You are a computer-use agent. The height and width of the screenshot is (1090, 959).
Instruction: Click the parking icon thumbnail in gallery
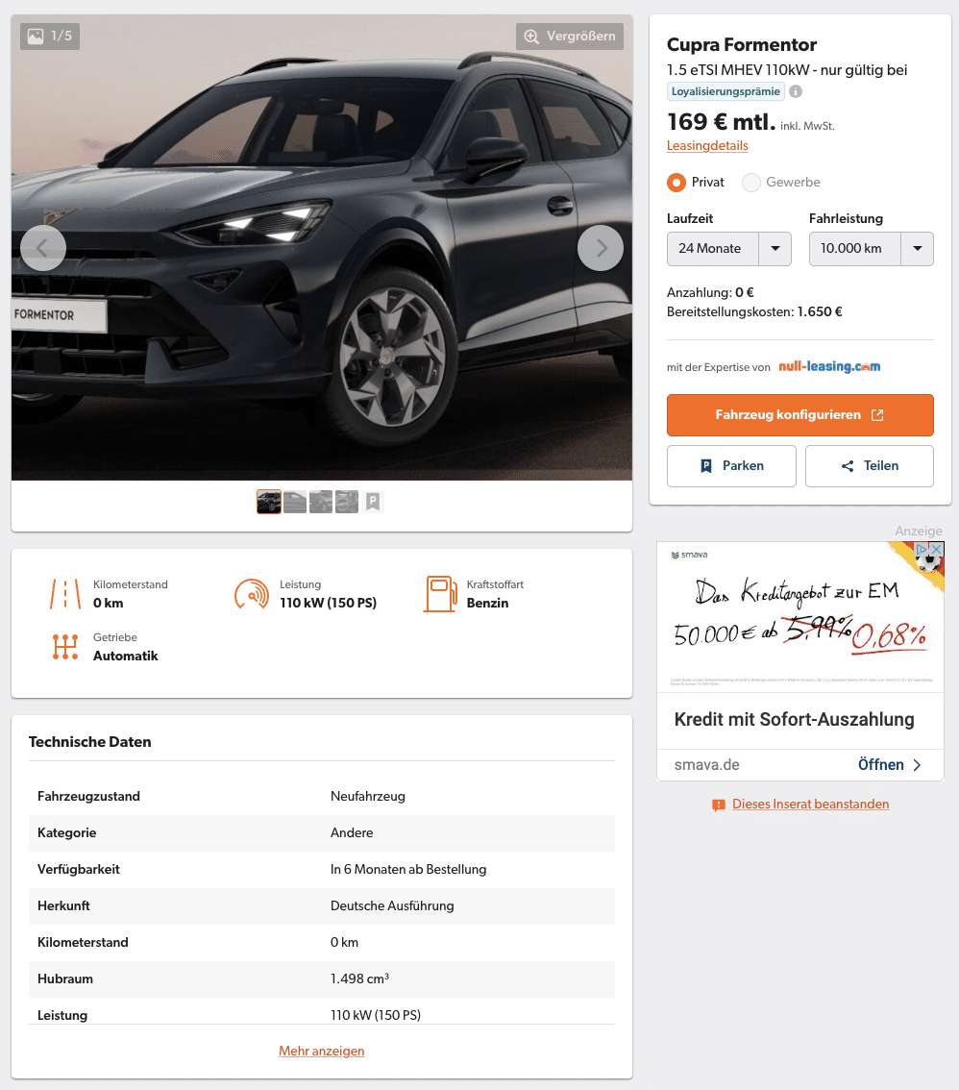tap(373, 502)
